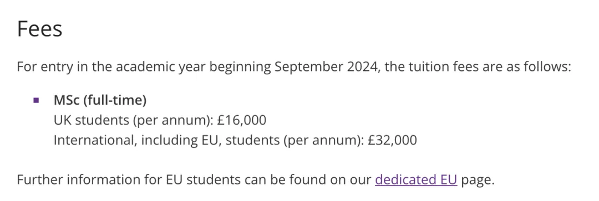Click the £16,000 fee amount
Screen dimensions: 599x201
pos(241,121)
